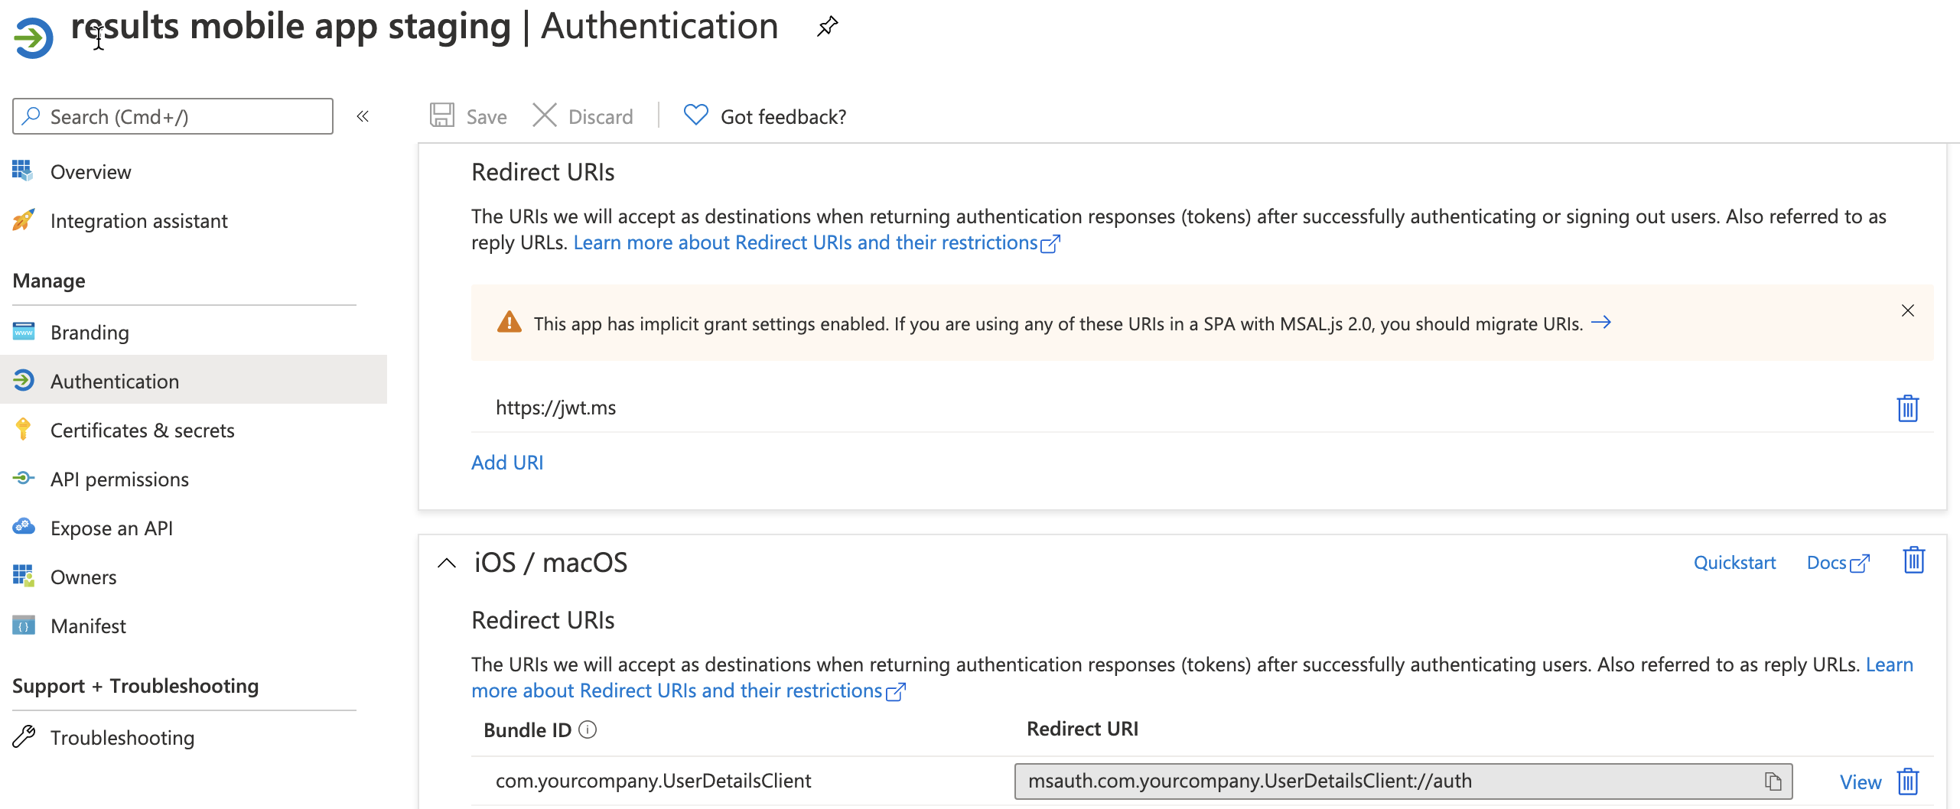Click the Search (Cmd+/) field
The height and width of the screenshot is (809, 1960).
tap(172, 116)
